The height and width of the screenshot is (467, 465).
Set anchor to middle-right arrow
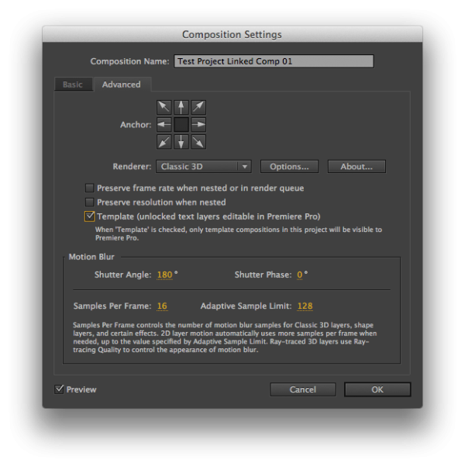tap(198, 124)
